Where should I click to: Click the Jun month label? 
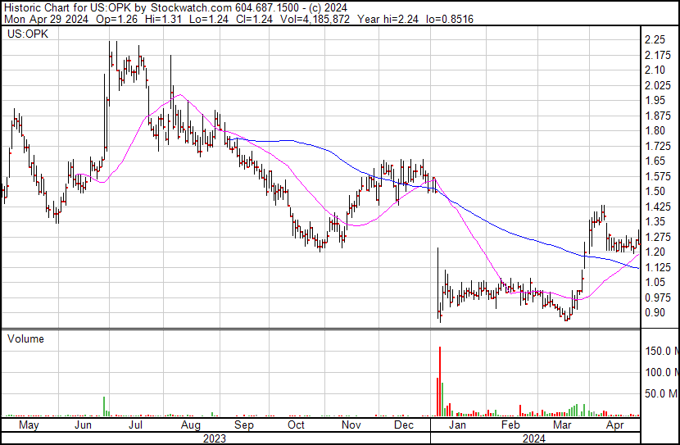[83, 425]
